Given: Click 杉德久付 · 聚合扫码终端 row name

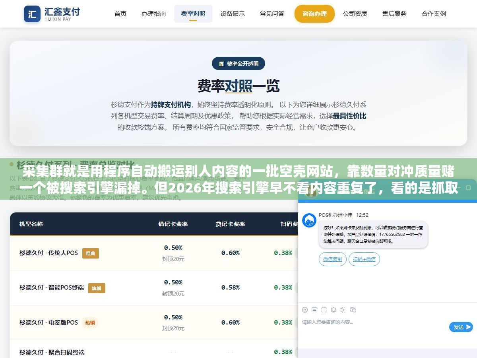Looking at the screenshot, I should pos(52,352).
